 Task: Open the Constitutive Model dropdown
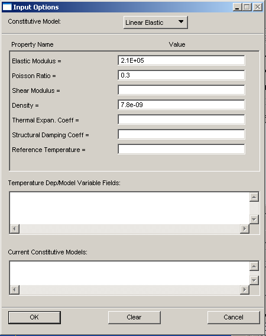[155, 22]
